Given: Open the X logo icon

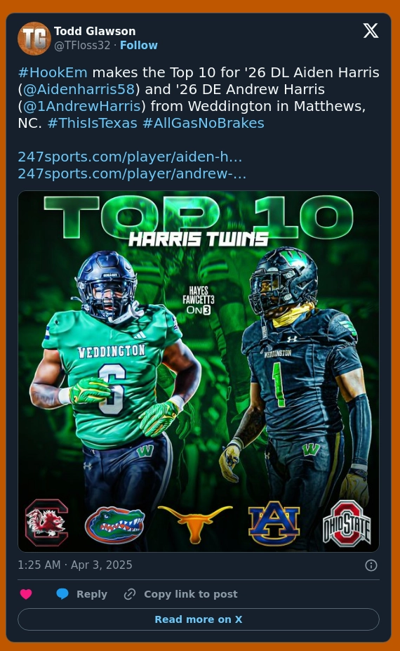Looking at the screenshot, I should click(x=371, y=31).
